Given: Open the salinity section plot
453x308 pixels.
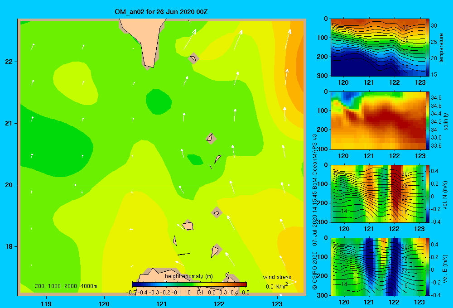Looking at the screenshot, I should tap(378, 120).
